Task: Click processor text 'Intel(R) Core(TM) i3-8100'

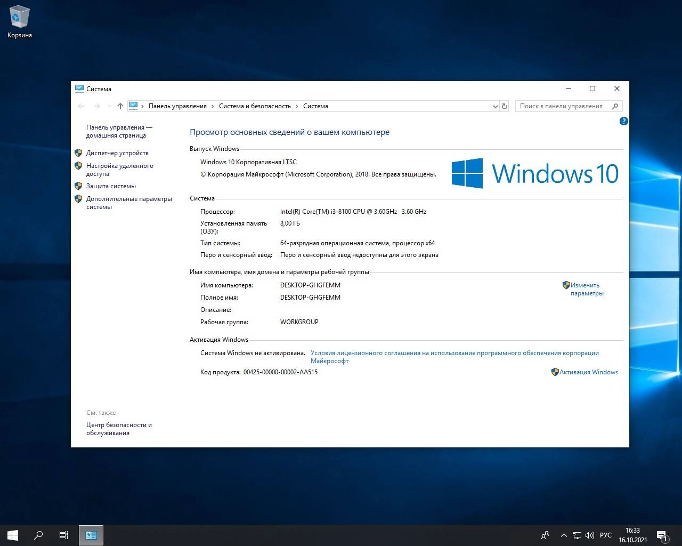Action: (315, 212)
